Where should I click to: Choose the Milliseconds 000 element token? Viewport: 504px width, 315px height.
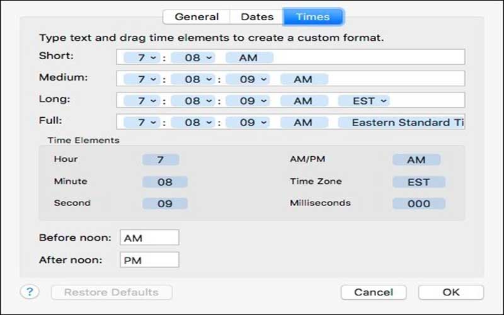tap(418, 203)
